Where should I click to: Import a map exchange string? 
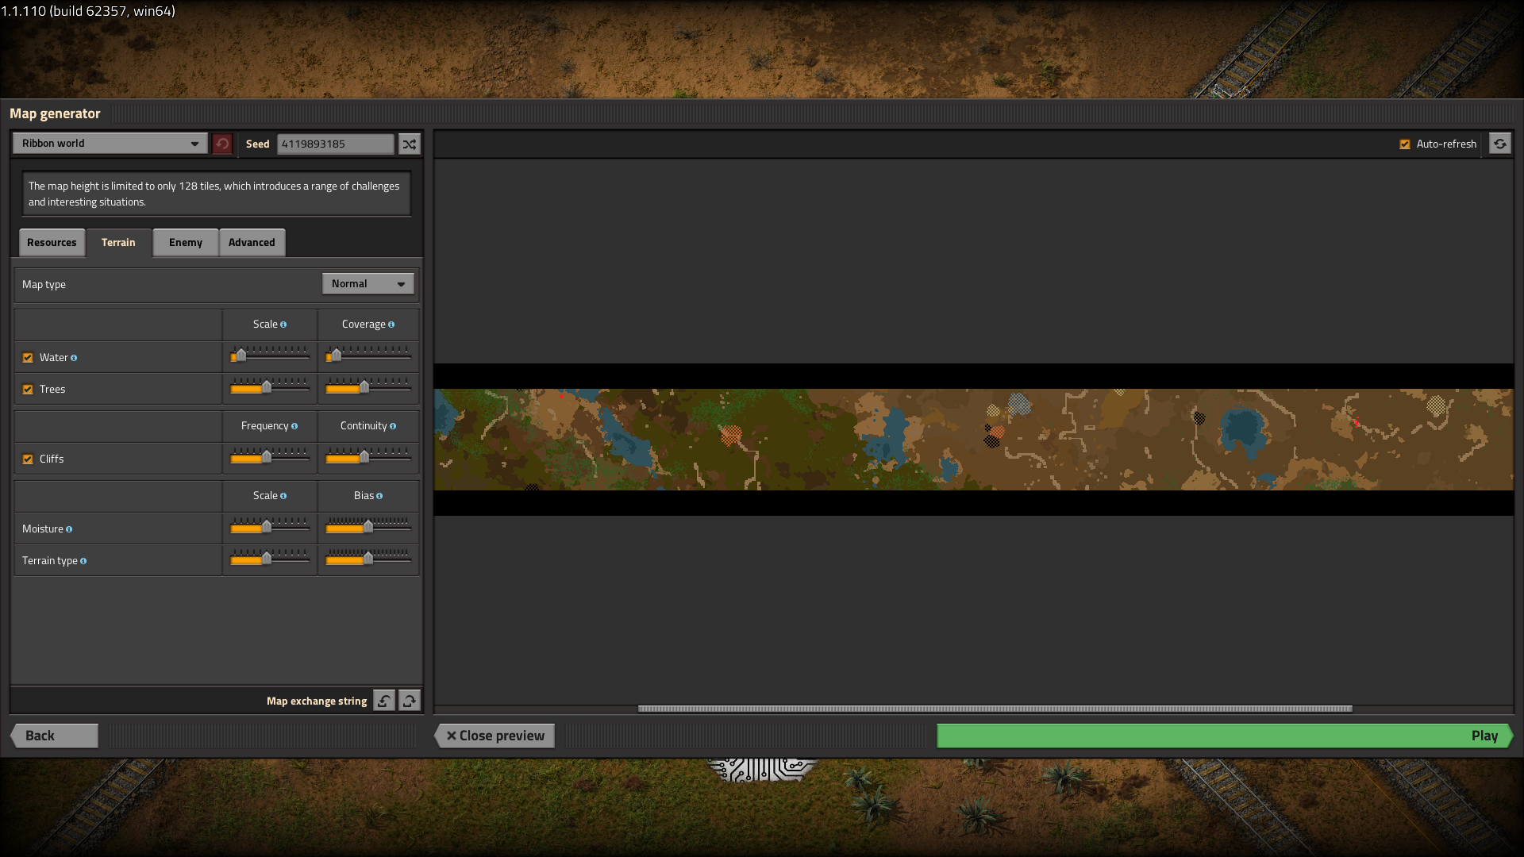click(384, 701)
